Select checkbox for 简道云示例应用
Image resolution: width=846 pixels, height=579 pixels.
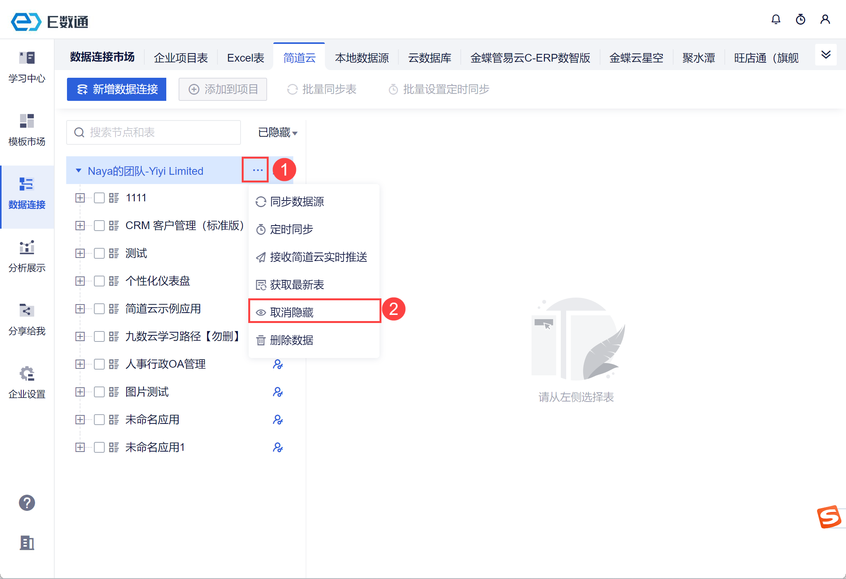(99, 309)
